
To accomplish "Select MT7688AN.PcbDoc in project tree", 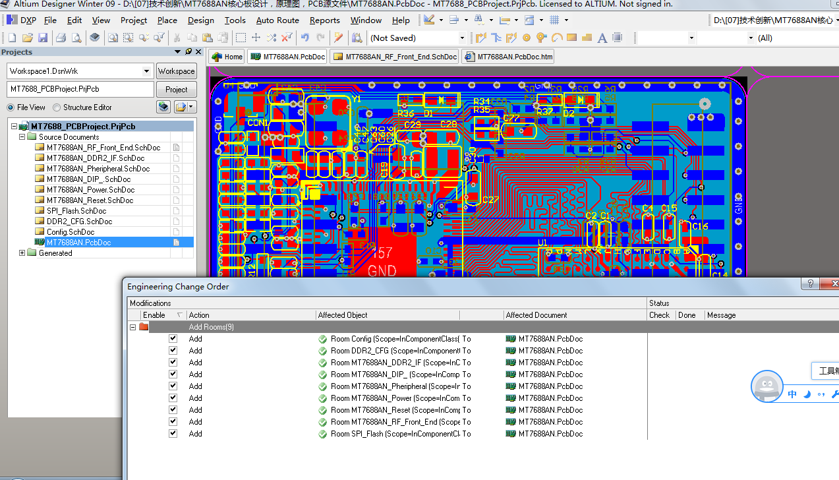I will 78,243.
